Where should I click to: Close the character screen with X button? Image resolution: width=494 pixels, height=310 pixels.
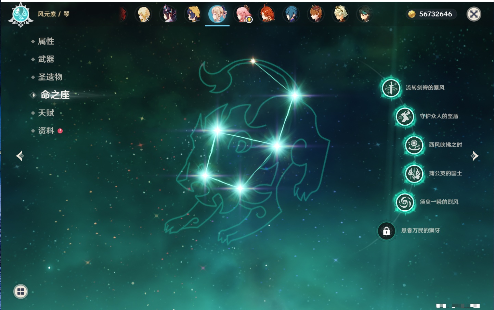474,14
